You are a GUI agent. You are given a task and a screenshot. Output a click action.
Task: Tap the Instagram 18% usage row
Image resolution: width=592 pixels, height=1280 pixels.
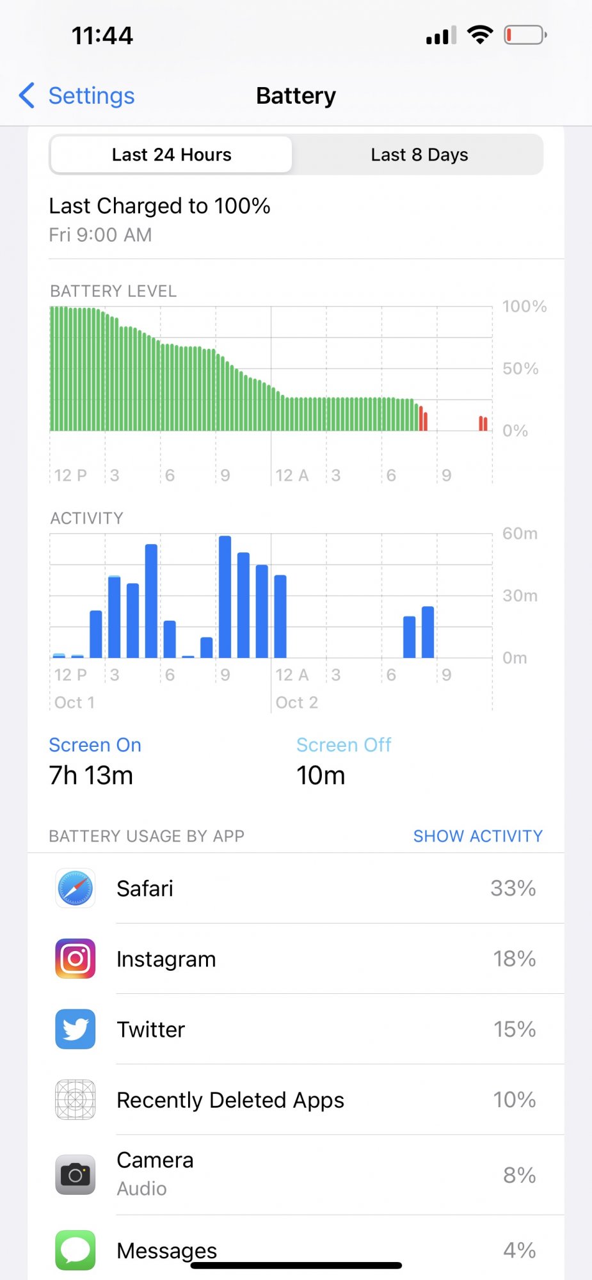pos(296,959)
